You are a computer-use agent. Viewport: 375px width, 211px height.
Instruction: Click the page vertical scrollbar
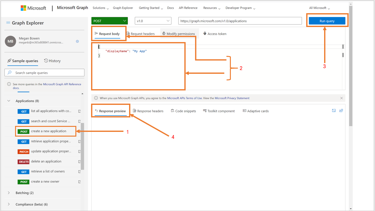[x=351, y=66]
